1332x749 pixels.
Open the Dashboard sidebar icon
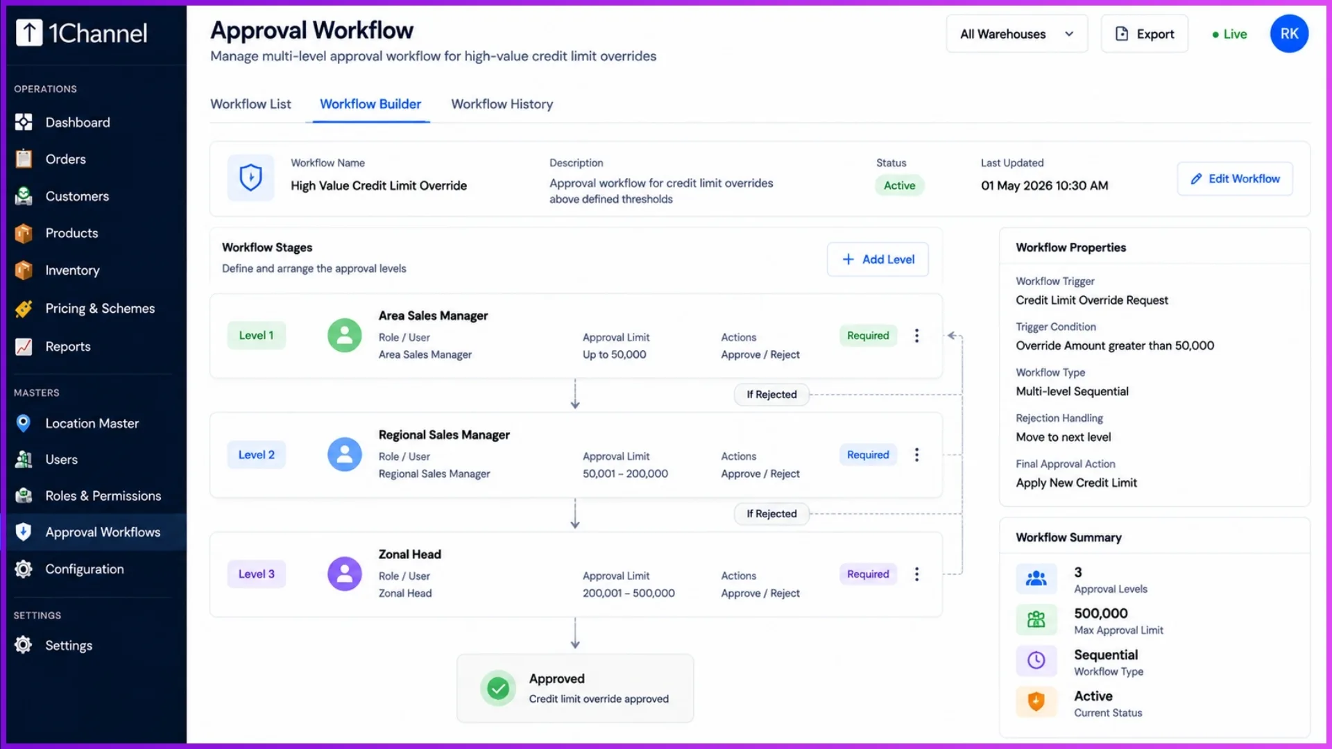point(24,122)
